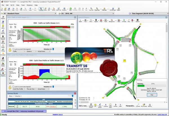The image size is (169, 116).
Task: Toggle 3D view in Network Diagram toolbar
Action: pos(132,21)
